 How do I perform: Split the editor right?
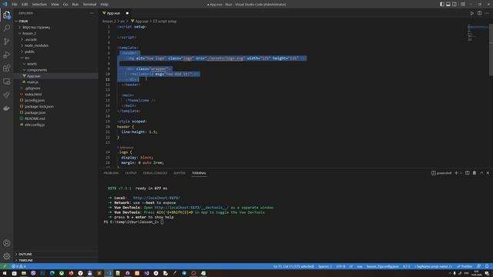[479, 13]
